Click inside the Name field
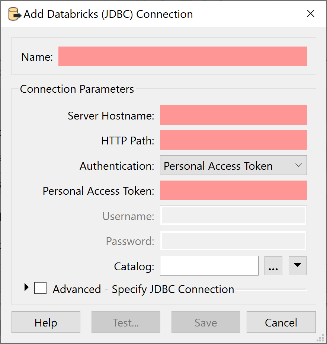Image resolution: width=327 pixels, height=344 pixels. [x=182, y=56]
